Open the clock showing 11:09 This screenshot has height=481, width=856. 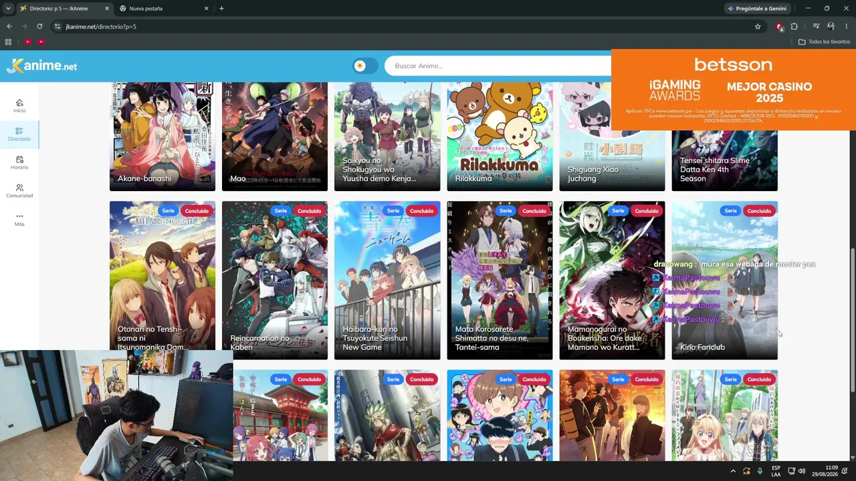[x=825, y=471]
